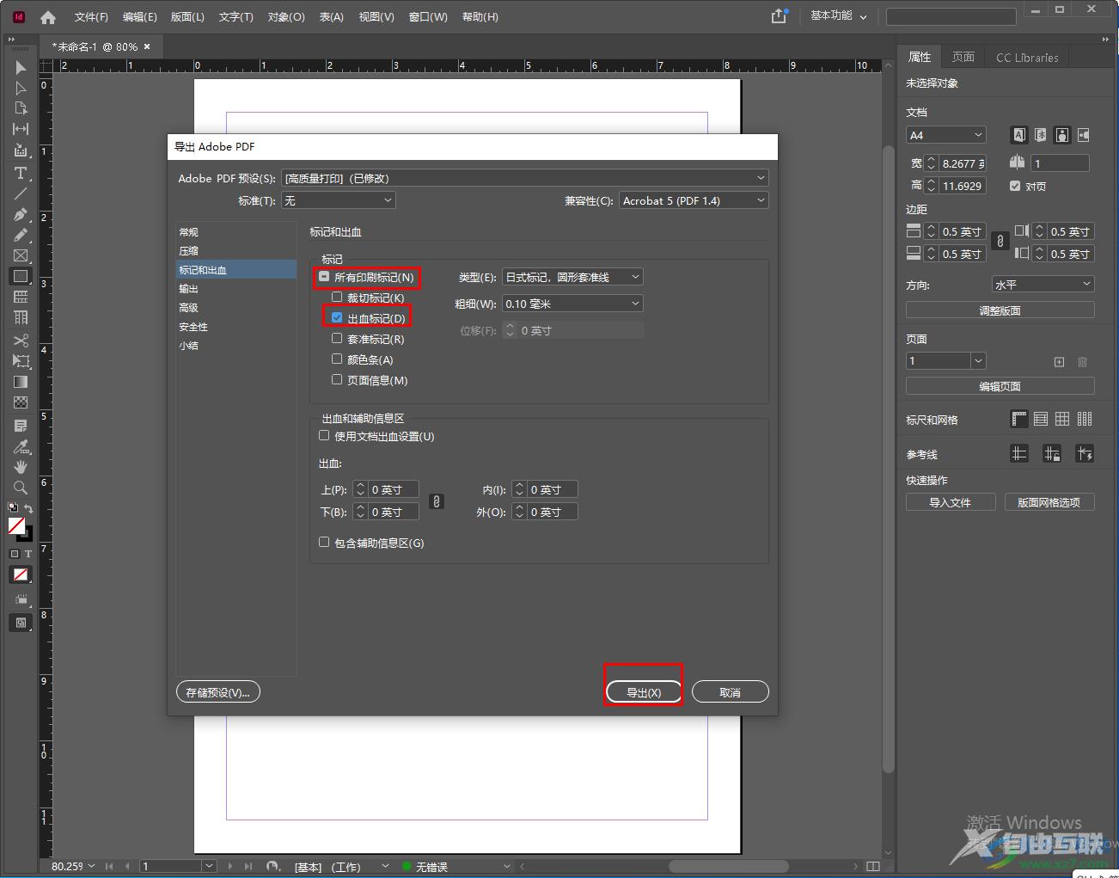Enable Registration Marks checkbox (套准标记)
Image resolution: width=1119 pixels, height=878 pixels.
[337, 339]
